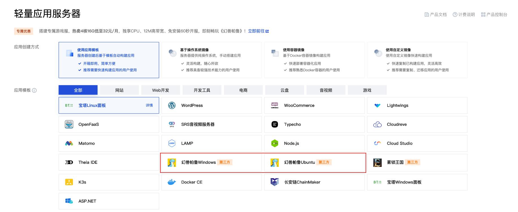Click the 幻兽帕鲁Windows game icon
The height and width of the screenshot is (212, 518).
pyautogui.click(x=172, y=162)
